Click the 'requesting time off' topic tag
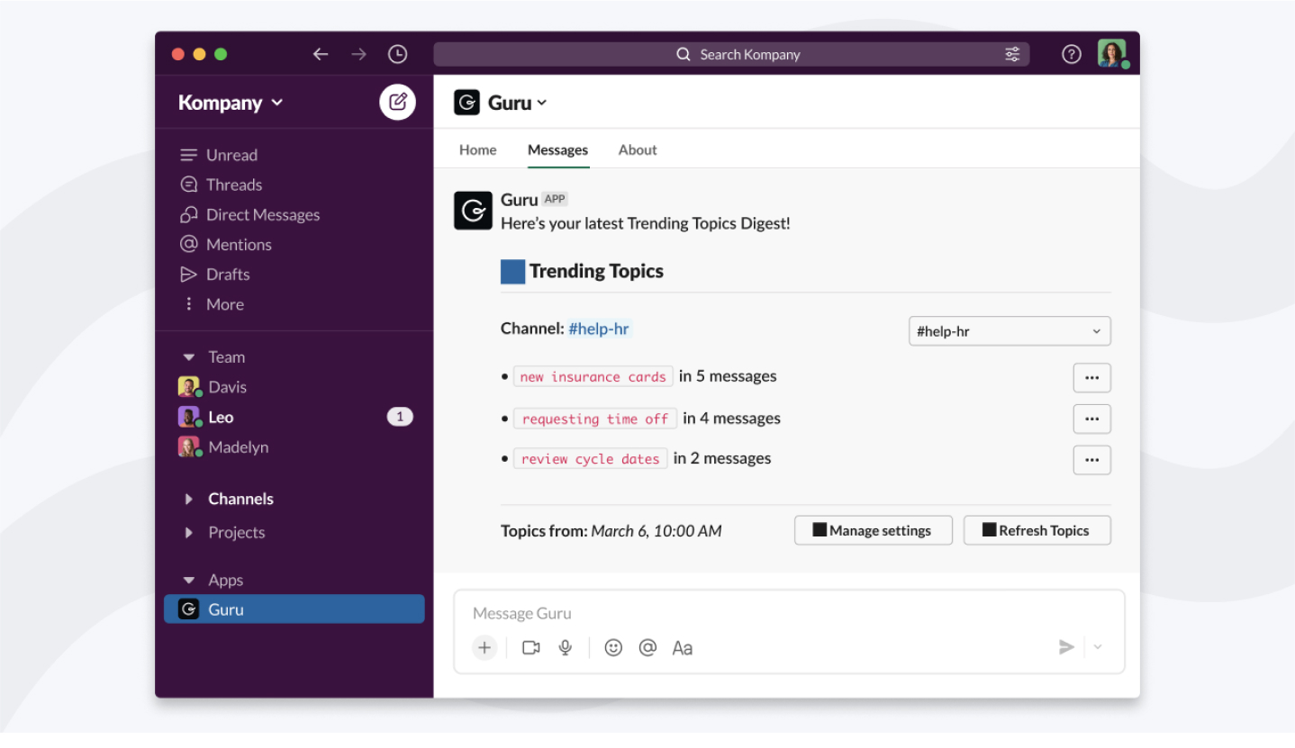1295x748 pixels. 595,419
